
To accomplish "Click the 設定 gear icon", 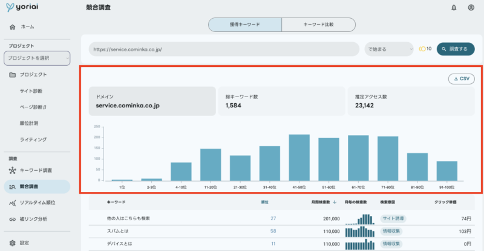I will tap(12, 243).
